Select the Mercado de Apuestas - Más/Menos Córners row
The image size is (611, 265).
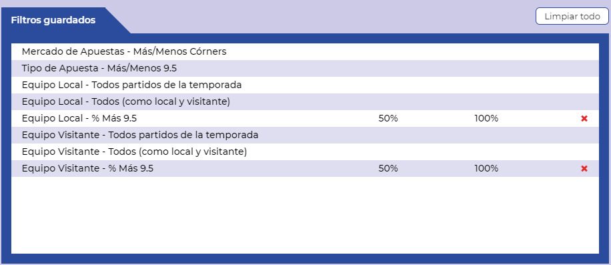(x=305, y=51)
